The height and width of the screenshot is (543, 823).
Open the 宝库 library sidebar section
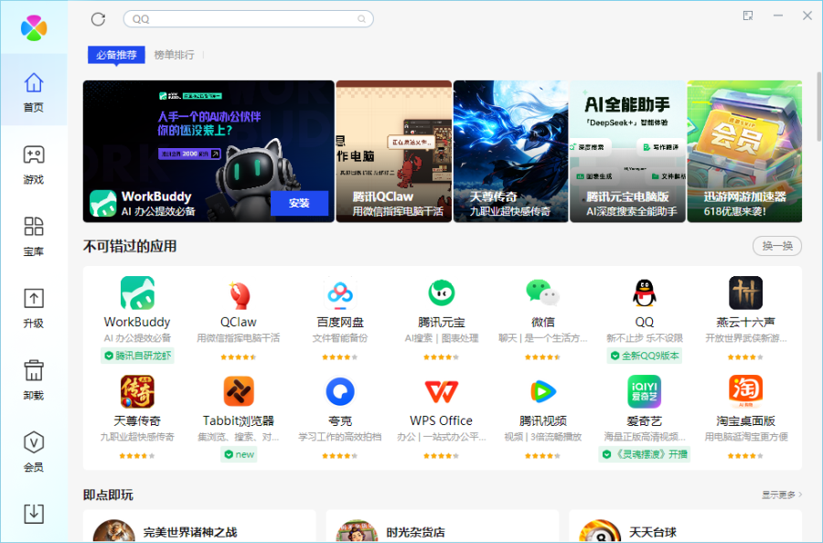pos(34,236)
